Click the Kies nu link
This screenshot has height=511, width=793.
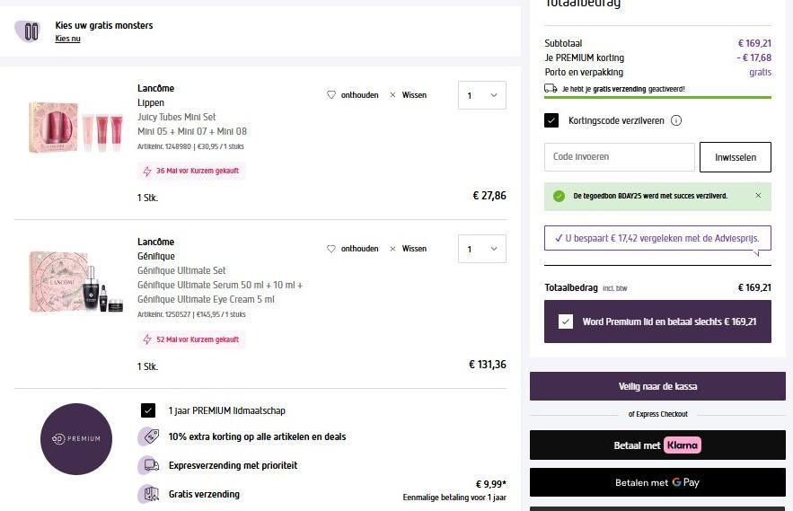click(x=67, y=39)
